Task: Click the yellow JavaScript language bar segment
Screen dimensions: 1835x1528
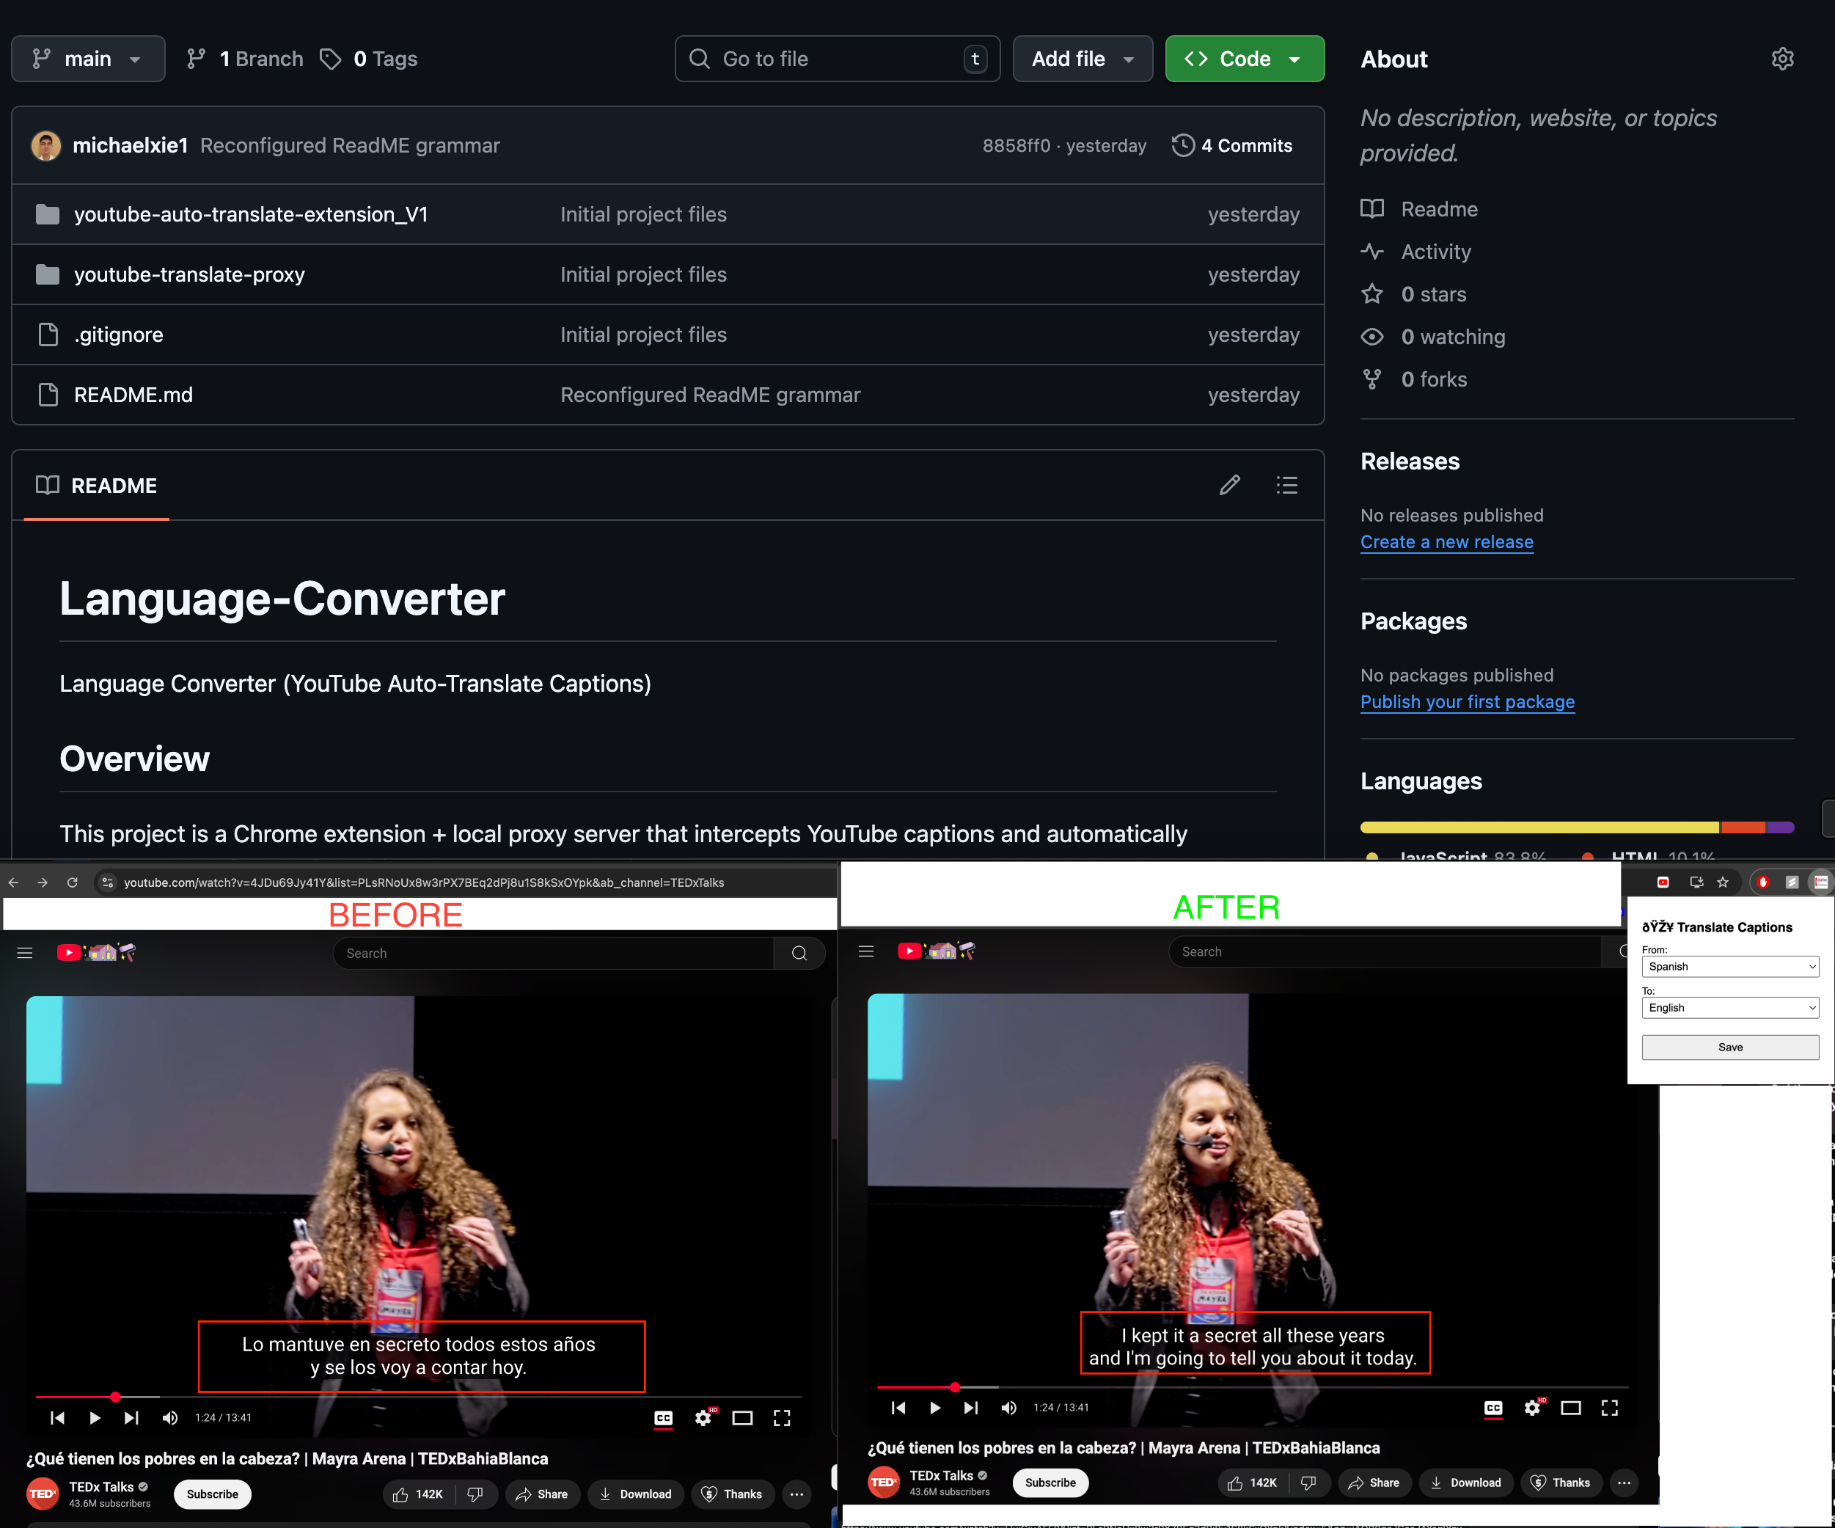Action: pyautogui.click(x=1539, y=827)
